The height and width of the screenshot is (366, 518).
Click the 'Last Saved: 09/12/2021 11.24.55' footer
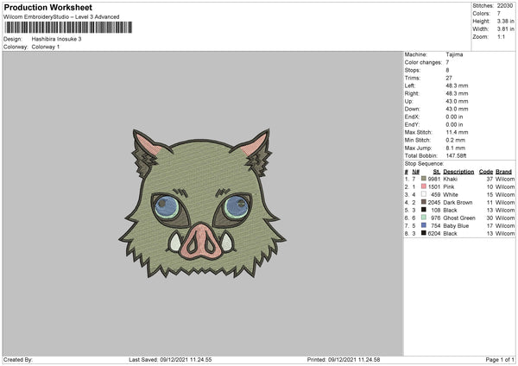click(x=170, y=359)
